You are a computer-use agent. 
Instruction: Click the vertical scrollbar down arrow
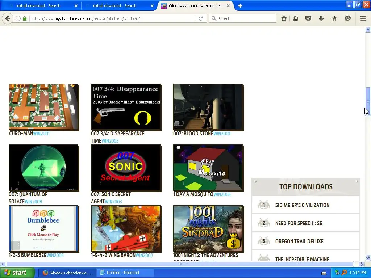(x=368, y=258)
